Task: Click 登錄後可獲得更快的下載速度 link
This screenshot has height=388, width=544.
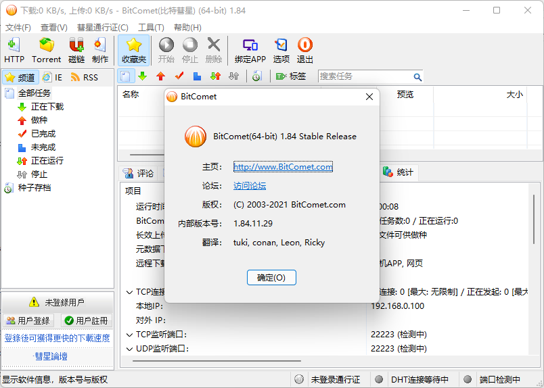Action: tap(58, 338)
